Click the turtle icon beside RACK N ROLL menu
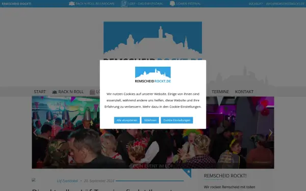 pyautogui.click(x=55, y=92)
